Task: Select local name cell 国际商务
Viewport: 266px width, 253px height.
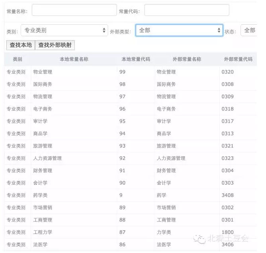Action: pos(43,84)
